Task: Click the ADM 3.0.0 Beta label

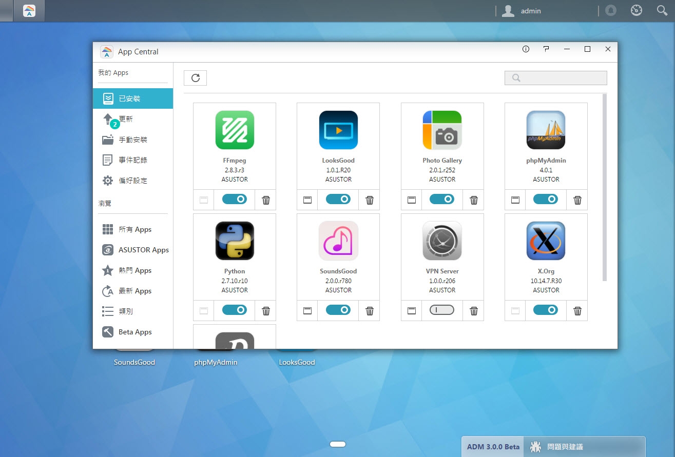Action: coord(493,447)
